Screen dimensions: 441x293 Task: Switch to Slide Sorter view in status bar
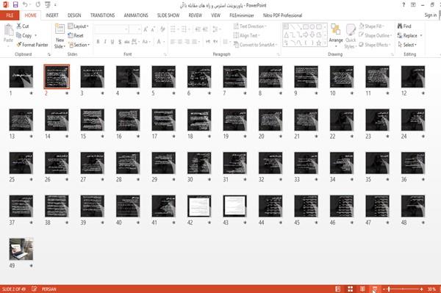350,289
